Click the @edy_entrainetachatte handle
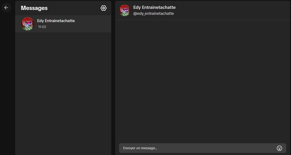The width and height of the screenshot is (291, 155). click(x=153, y=14)
